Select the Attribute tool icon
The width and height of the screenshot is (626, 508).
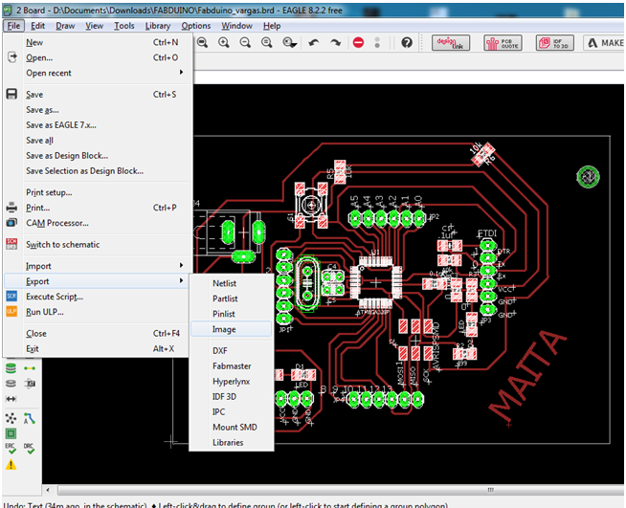(x=30, y=384)
